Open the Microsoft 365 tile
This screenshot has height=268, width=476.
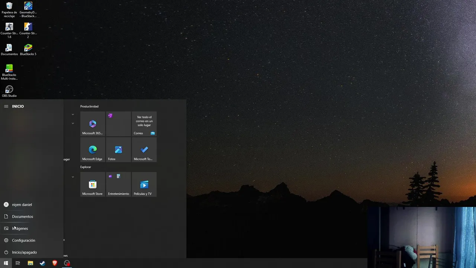(x=93, y=124)
